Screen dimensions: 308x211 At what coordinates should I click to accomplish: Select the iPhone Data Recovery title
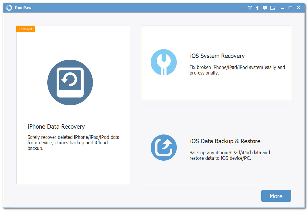point(56,127)
